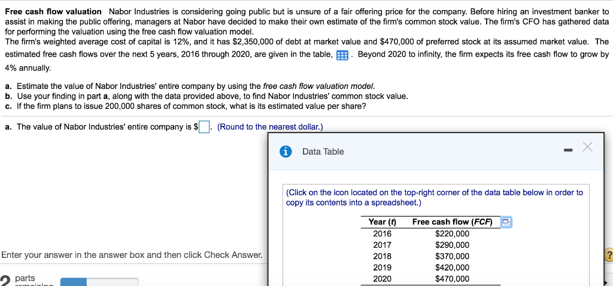Select the 2019 year cell

(382, 268)
